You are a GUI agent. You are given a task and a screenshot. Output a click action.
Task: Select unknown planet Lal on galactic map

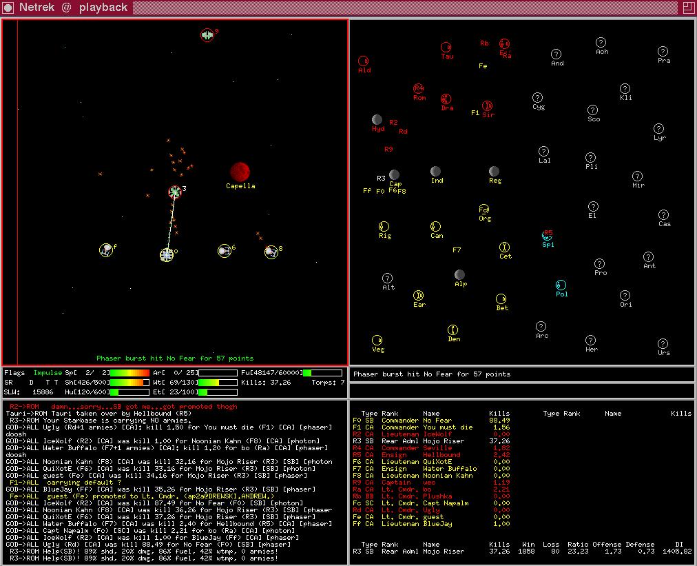pos(543,151)
